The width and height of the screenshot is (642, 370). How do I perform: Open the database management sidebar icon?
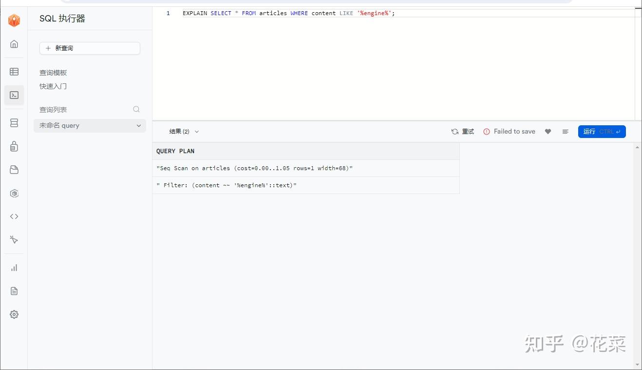[x=14, y=123]
